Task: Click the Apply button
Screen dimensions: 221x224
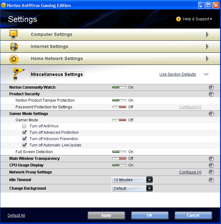Action: tap(106, 215)
